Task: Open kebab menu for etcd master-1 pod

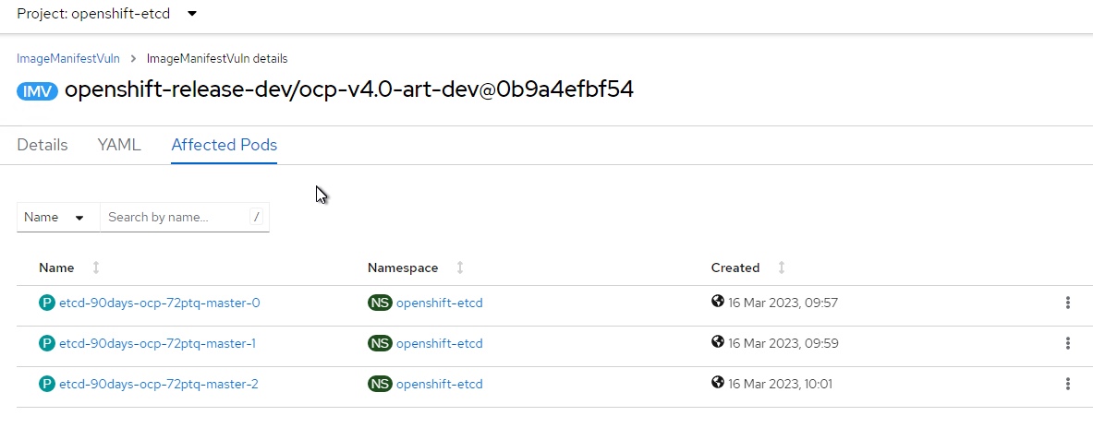Action: pyautogui.click(x=1067, y=343)
